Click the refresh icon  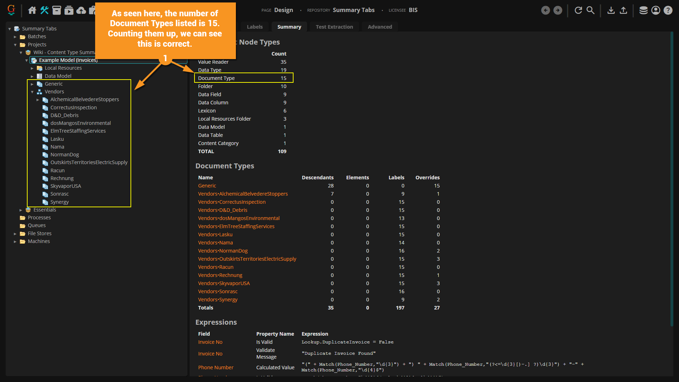click(578, 10)
